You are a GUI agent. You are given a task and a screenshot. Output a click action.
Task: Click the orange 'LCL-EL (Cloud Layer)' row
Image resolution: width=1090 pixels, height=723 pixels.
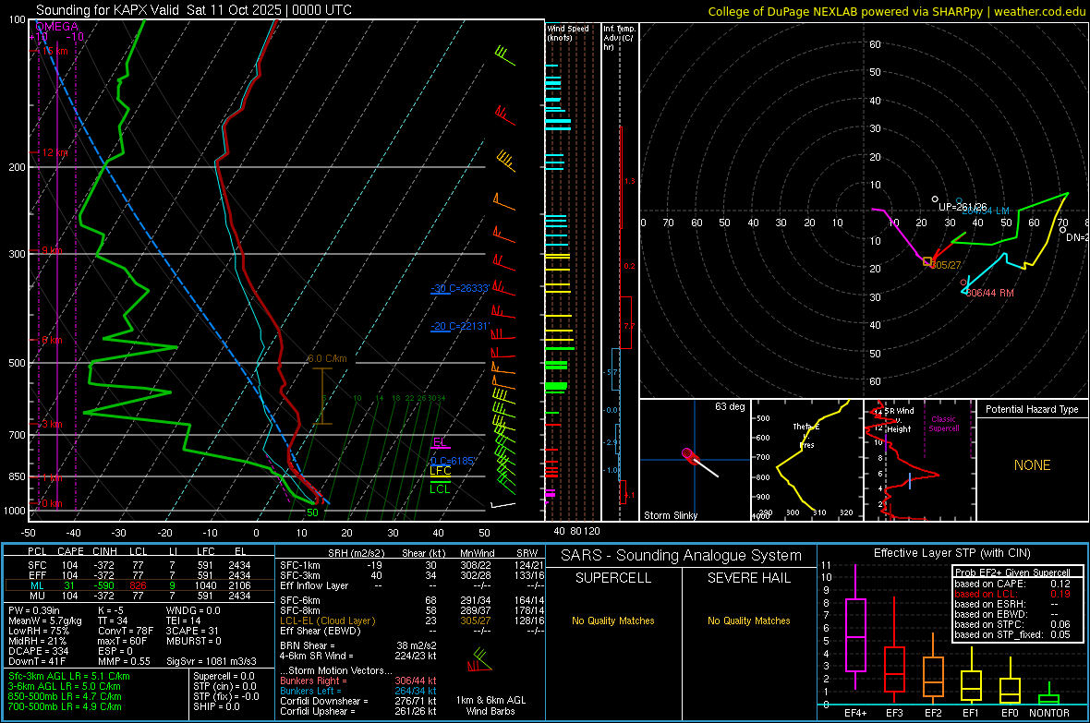click(412, 621)
